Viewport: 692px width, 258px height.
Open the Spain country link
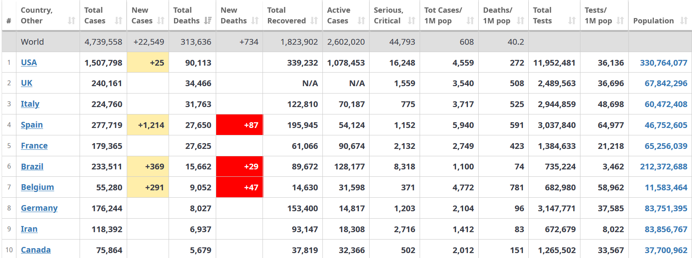point(32,125)
